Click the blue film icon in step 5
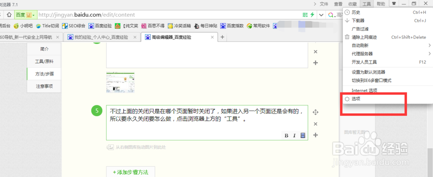 [303, 136]
